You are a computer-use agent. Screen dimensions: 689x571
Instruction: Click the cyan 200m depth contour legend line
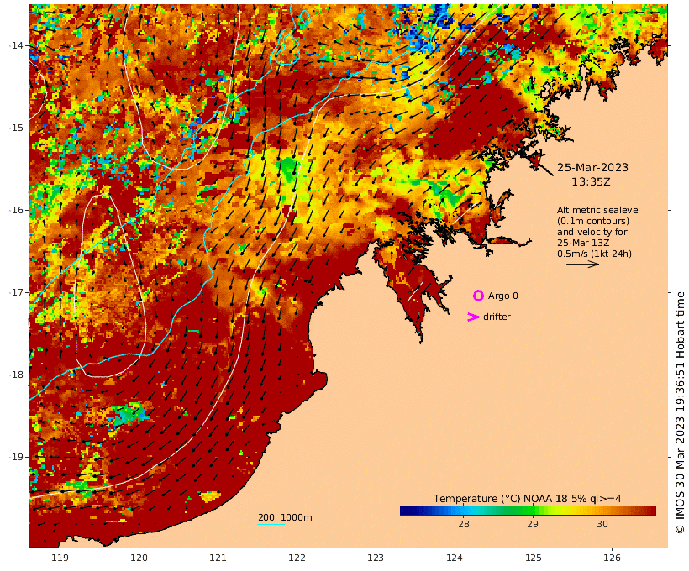(x=271, y=524)
